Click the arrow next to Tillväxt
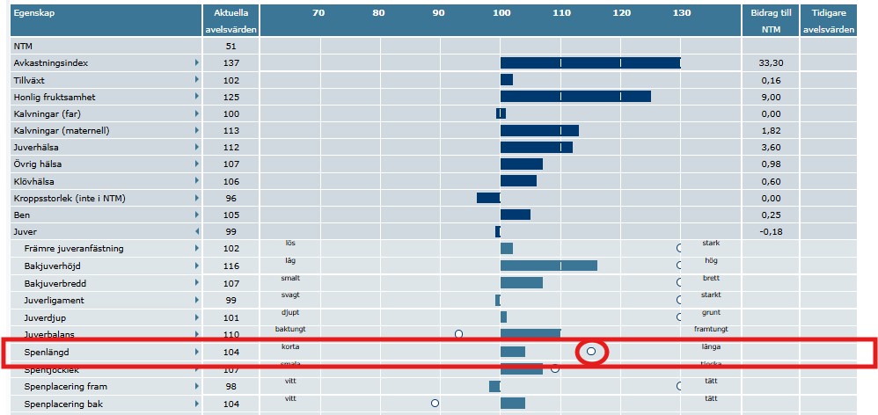The height and width of the screenshot is (415, 878). click(x=197, y=80)
